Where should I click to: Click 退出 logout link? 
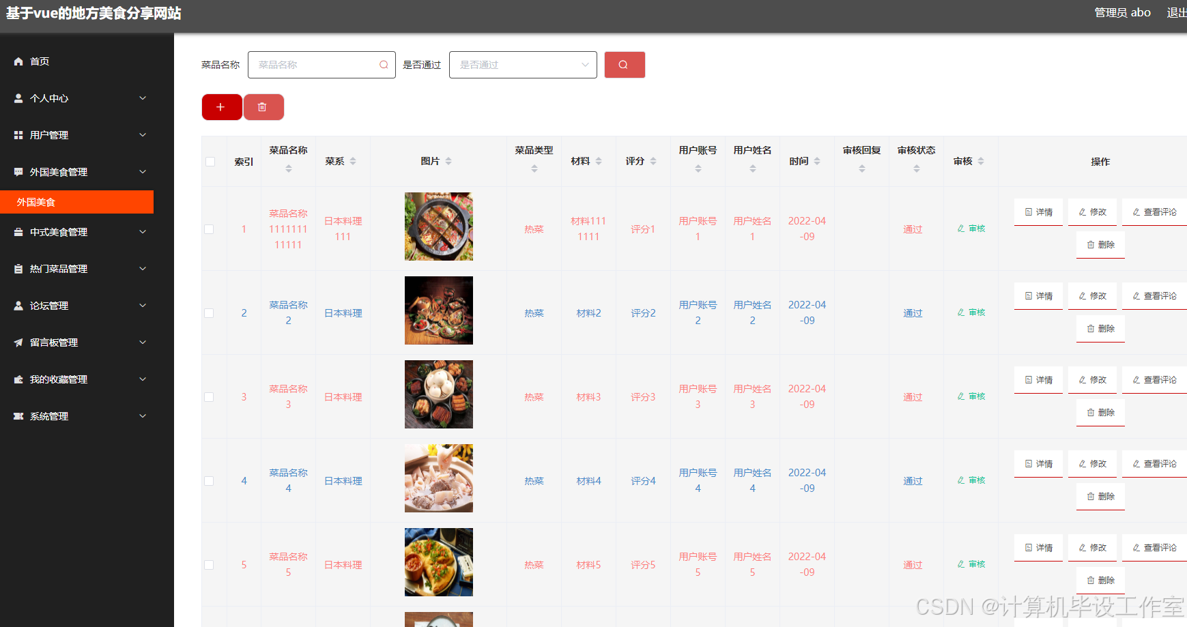[x=1176, y=13]
